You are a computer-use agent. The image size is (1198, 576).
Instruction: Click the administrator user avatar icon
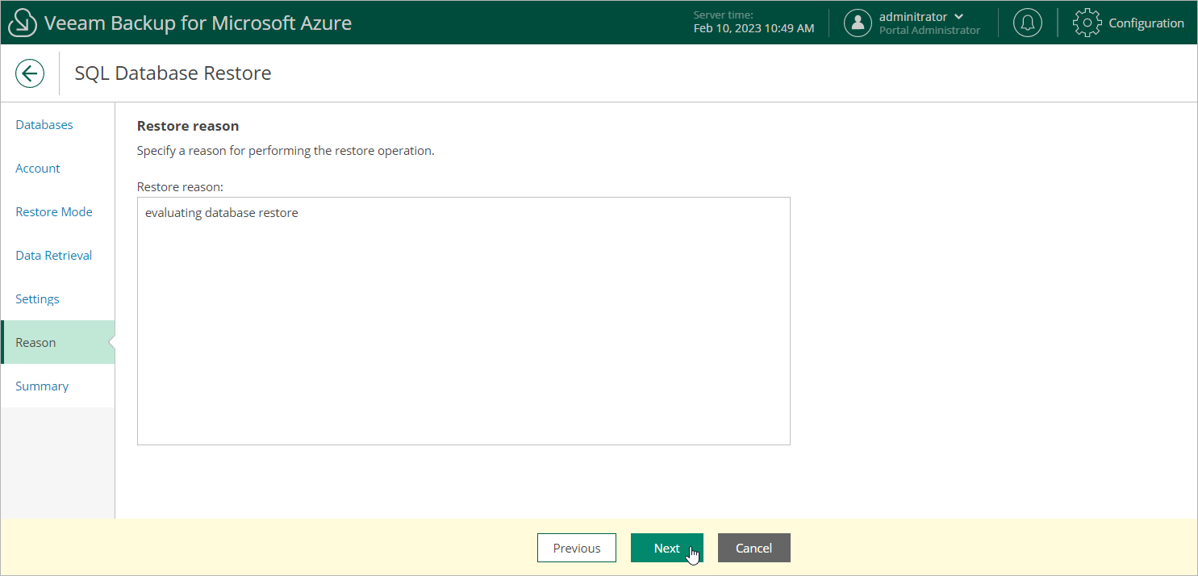tap(858, 23)
